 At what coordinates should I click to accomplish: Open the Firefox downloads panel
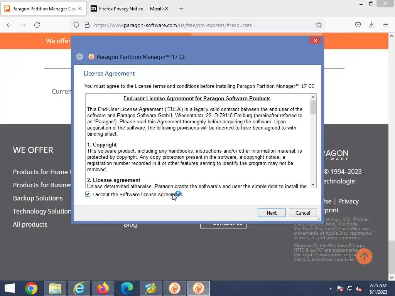371,25
